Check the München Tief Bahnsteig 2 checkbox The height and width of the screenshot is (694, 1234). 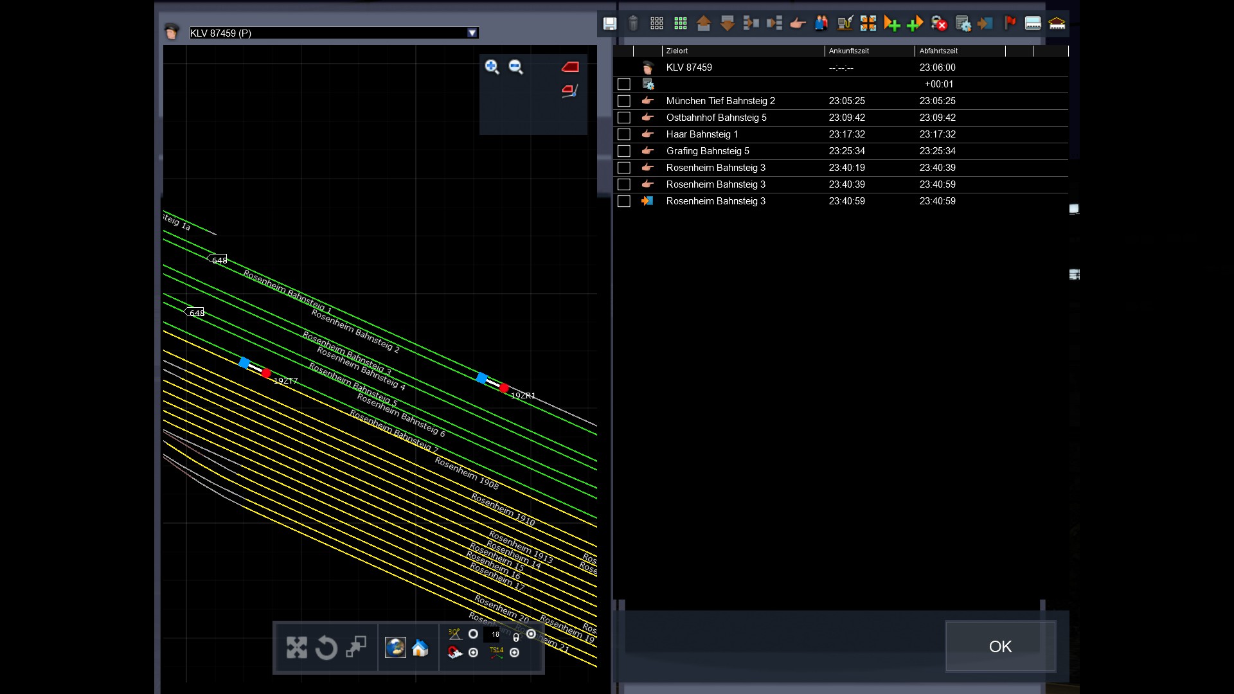(623, 101)
